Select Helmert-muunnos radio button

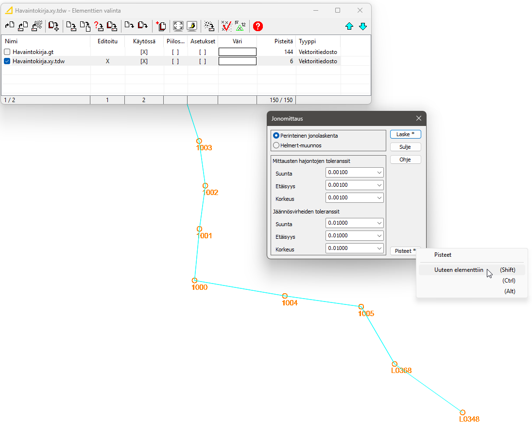point(276,145)
